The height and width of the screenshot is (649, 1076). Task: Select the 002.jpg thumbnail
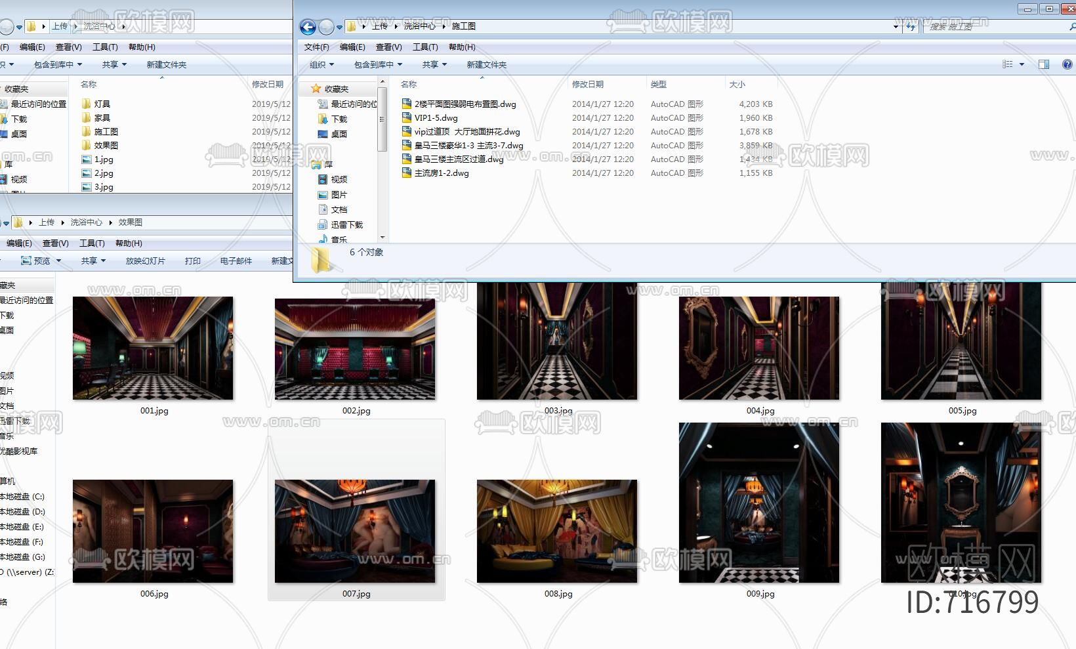(x=355, y=349)
